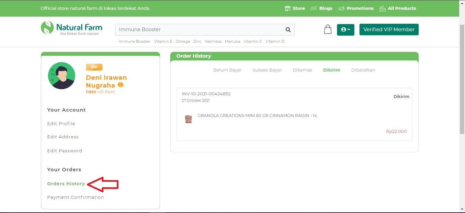Open Payment Confirmation page
The height and width of the screenshot is (213, 465).
tap(76, 197)
